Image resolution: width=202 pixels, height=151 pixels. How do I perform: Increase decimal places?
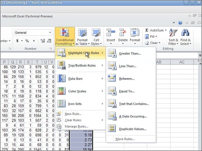43,41
